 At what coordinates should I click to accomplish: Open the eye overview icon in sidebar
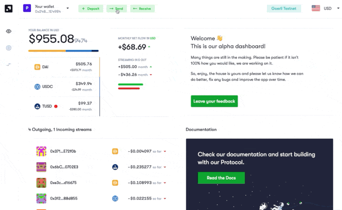coord(9,31)
